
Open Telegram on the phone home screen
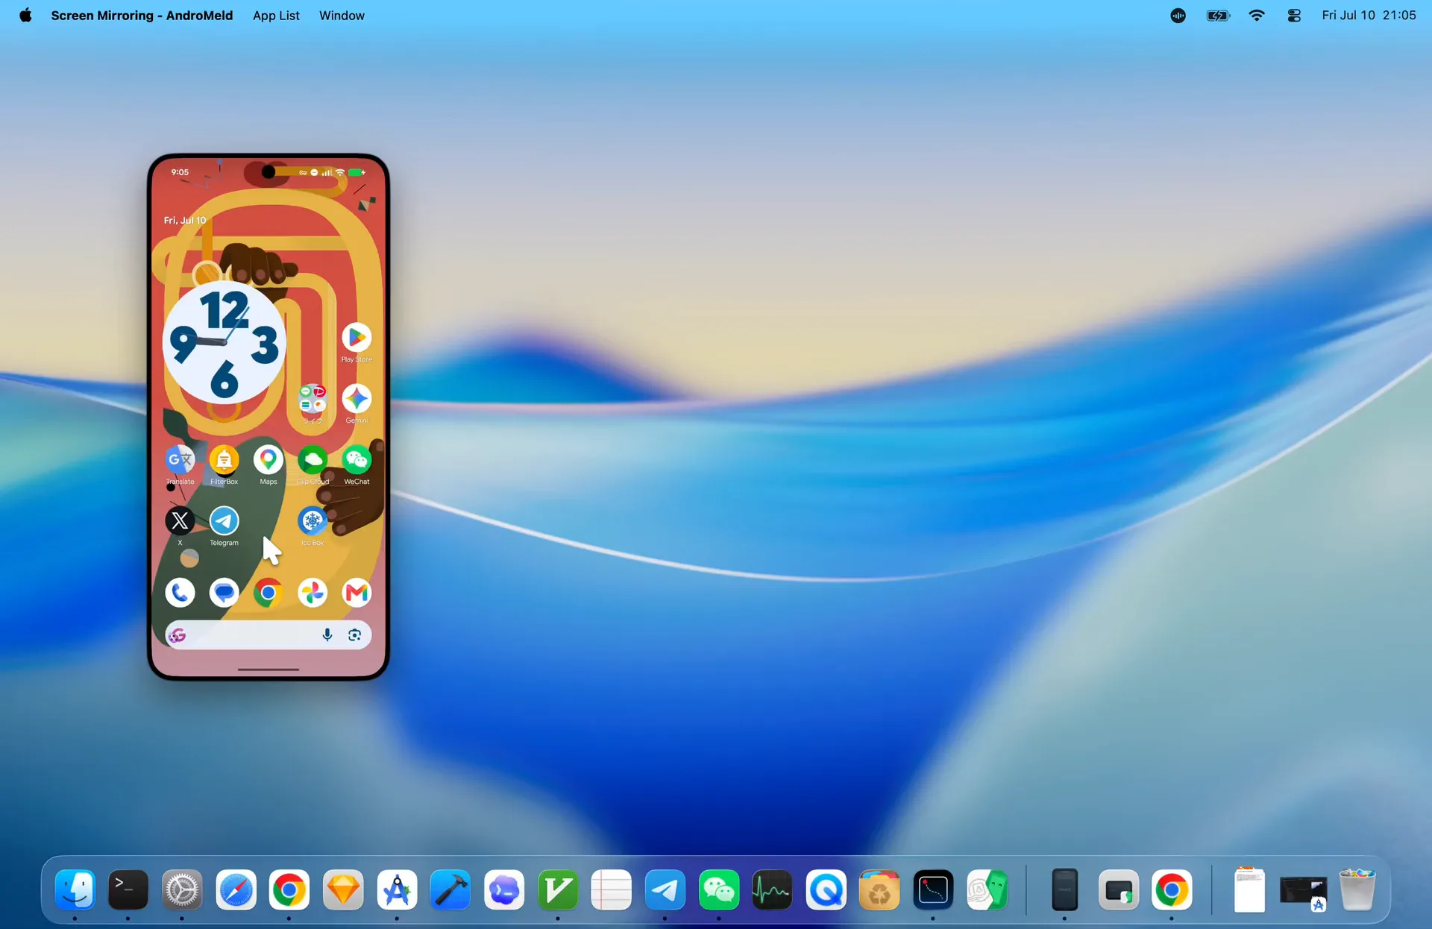(224, 521)
